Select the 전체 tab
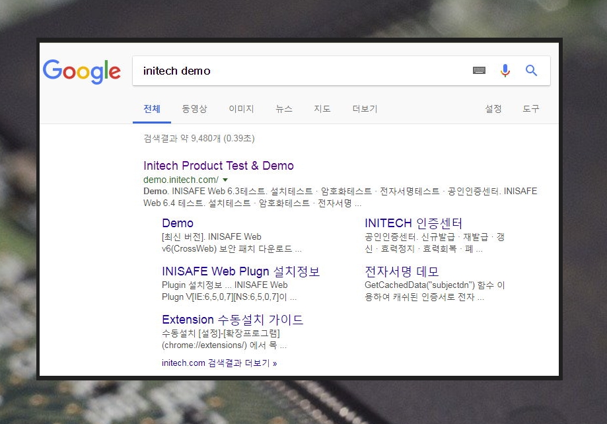The image size is (607, 424). 152,109
